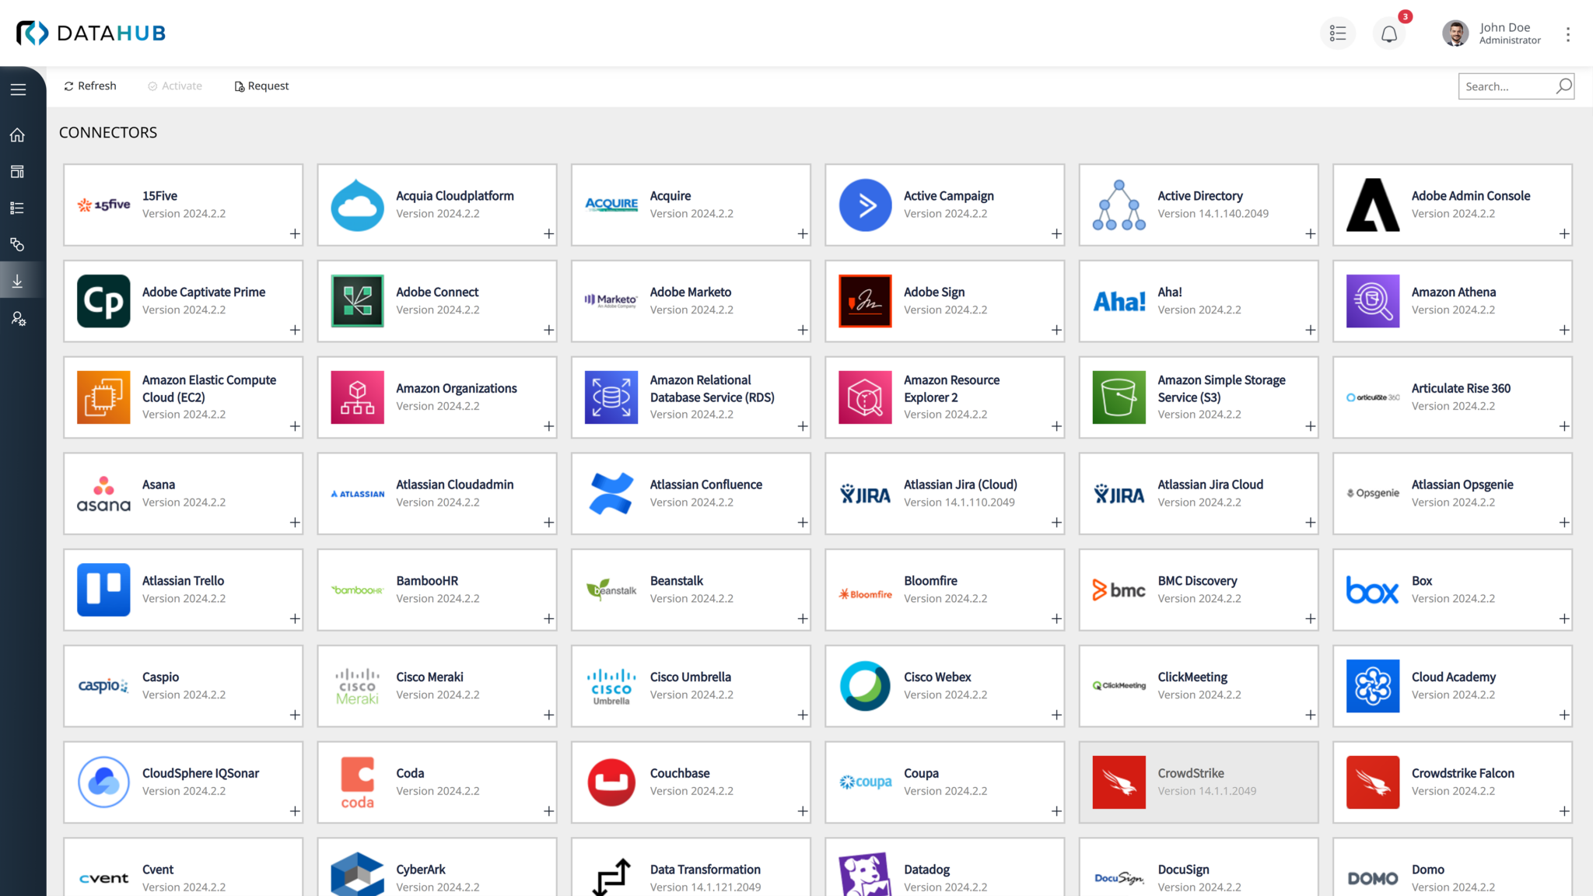Screen dimensions: 1593x896
Task: Open the task list icon in header
Action: (x=1338, y=33)
